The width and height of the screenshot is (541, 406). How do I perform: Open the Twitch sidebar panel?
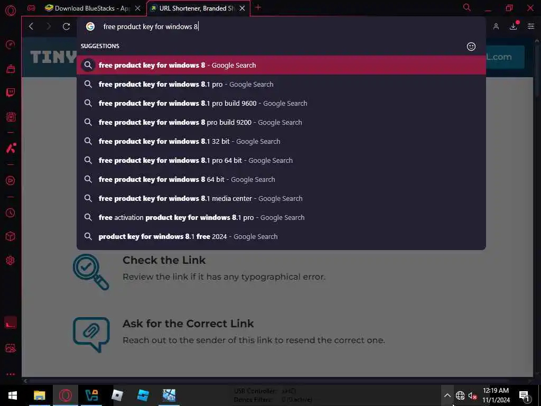click(11, 93)
